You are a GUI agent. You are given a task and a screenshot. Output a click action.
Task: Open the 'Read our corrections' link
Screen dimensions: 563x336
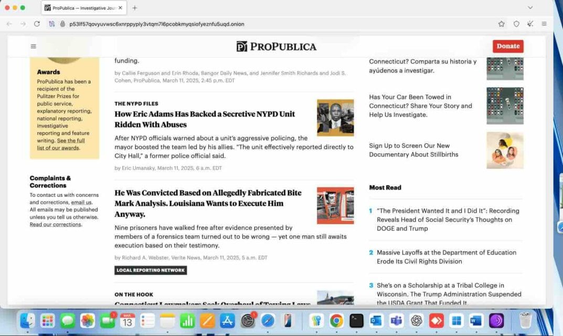coord(55,225)
